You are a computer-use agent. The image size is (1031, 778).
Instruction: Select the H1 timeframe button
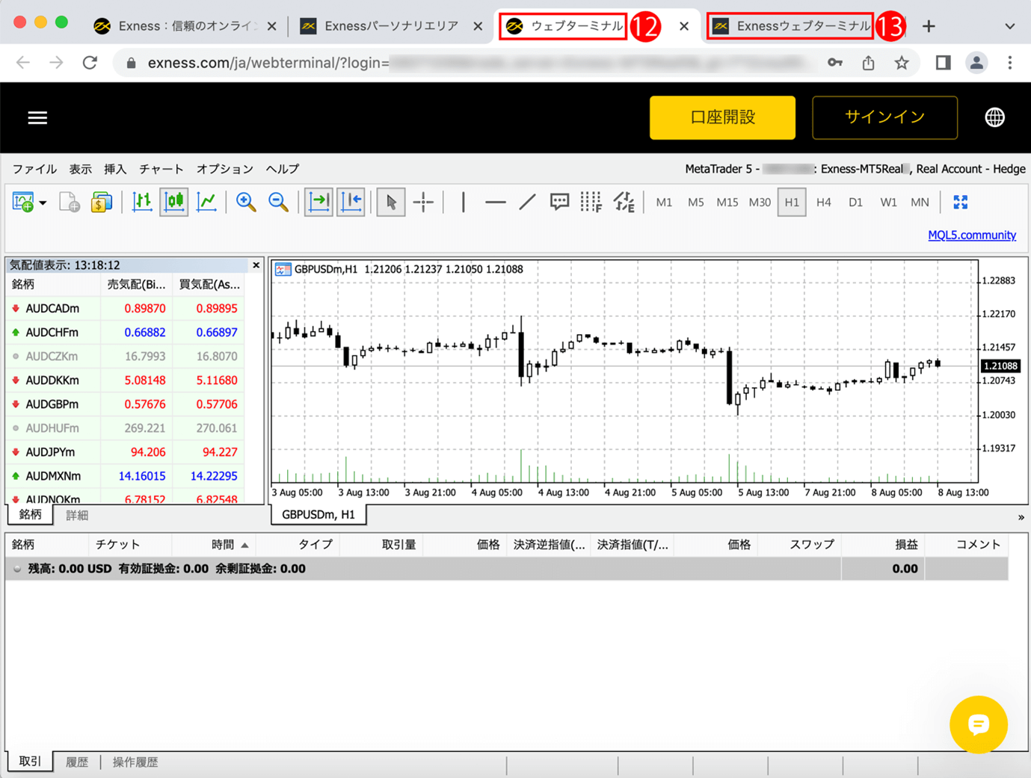[x=792, y=203]
